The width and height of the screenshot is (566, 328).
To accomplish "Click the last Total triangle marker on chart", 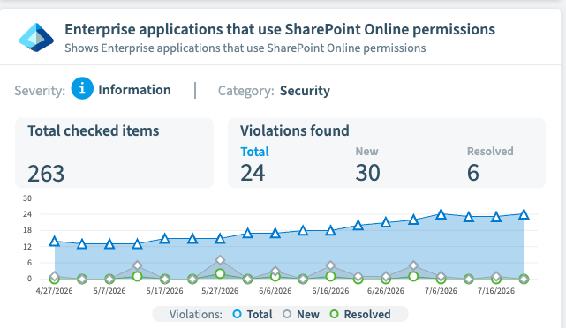I will (x=524, y=214).
